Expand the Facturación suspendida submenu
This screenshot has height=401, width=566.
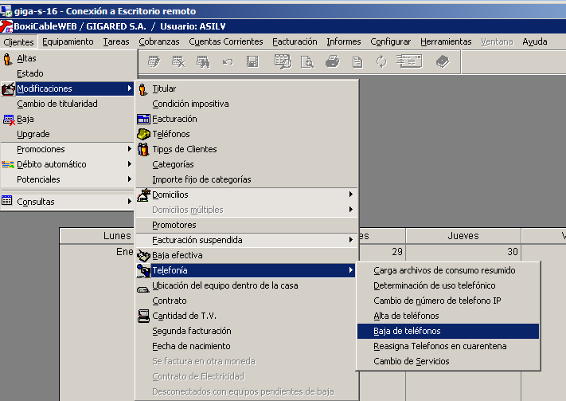click(x=350, y=240)
